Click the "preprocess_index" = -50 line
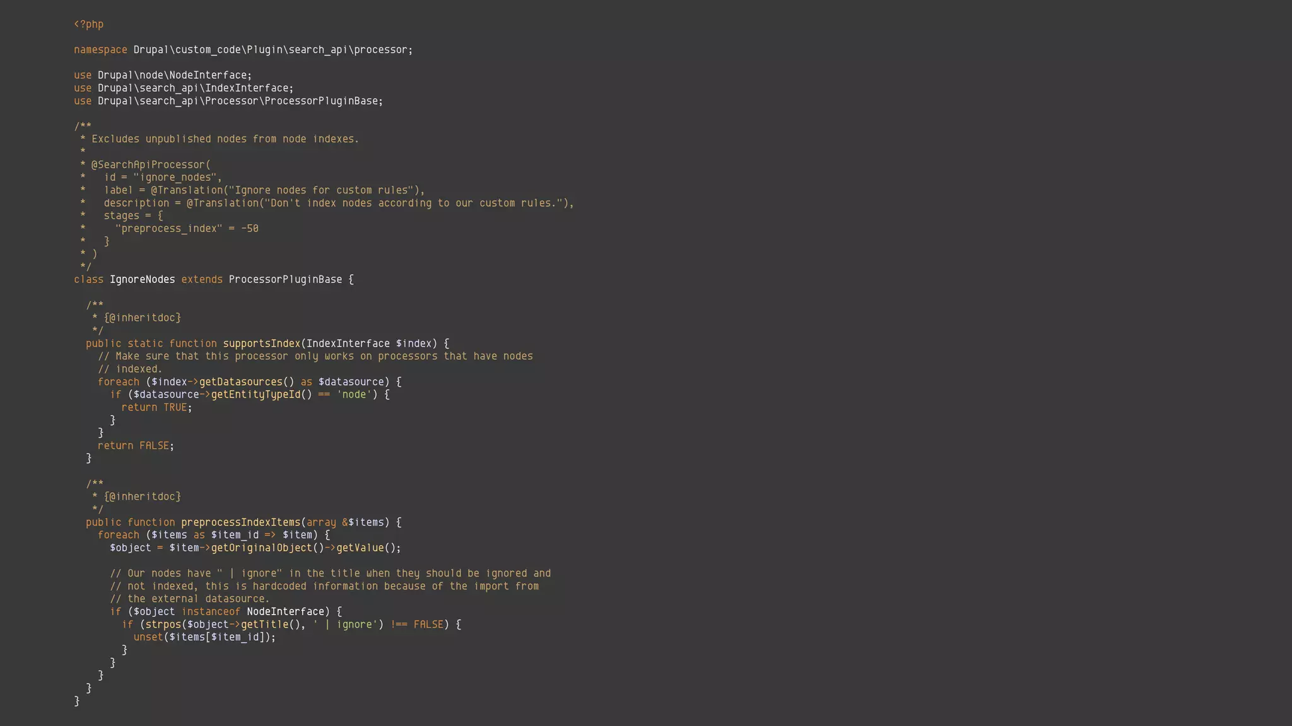The width and height of the screenshot is (1292, 726). (x=187, y=229)
